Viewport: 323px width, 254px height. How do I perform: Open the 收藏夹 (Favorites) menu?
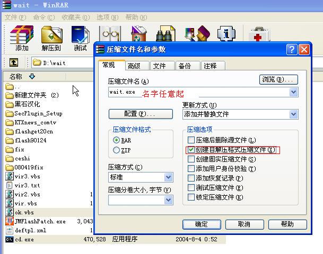pos(76,17)
